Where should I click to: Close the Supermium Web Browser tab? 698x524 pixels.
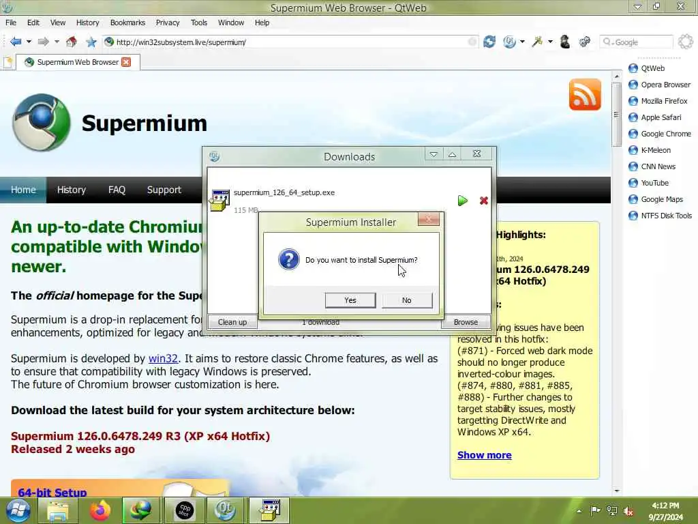click(x=126, y=62)
